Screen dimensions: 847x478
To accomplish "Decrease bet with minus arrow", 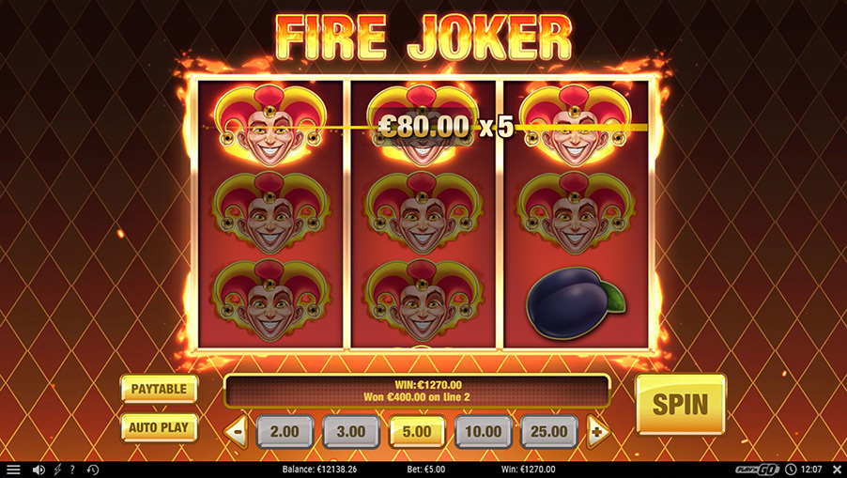I will click(x=237, y=432).
